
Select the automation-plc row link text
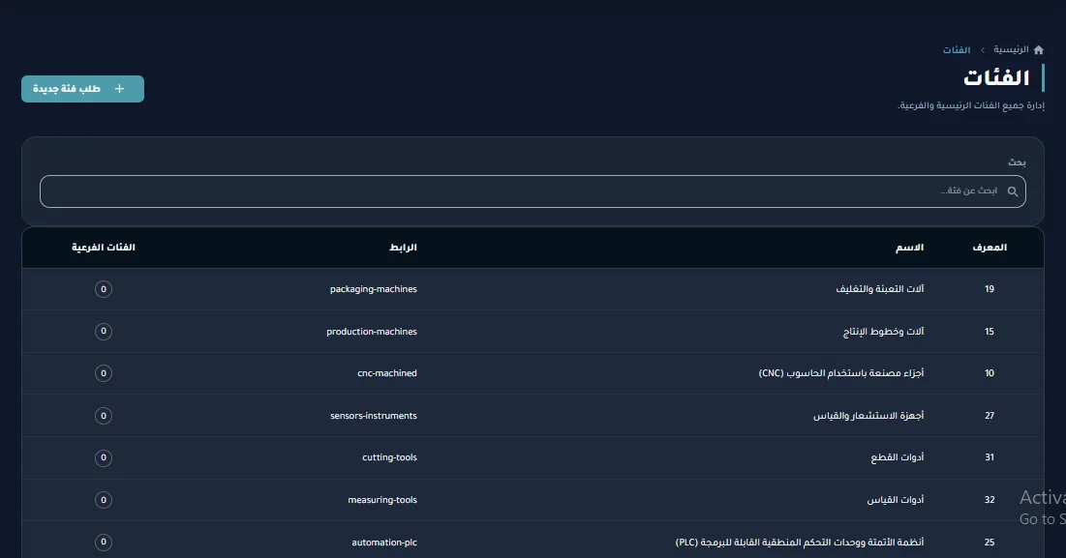pyautogui.click(x=384, y=543)
